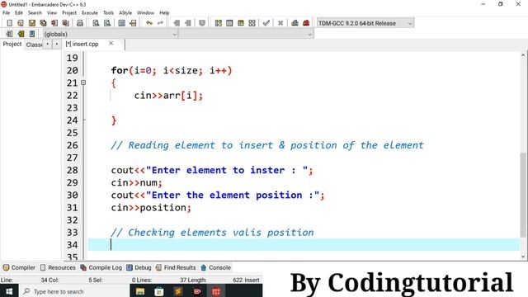Click the Save All toolbar icon
This screenshot has height=297, width=528.
pyautogui.click(x=43, y=23)
